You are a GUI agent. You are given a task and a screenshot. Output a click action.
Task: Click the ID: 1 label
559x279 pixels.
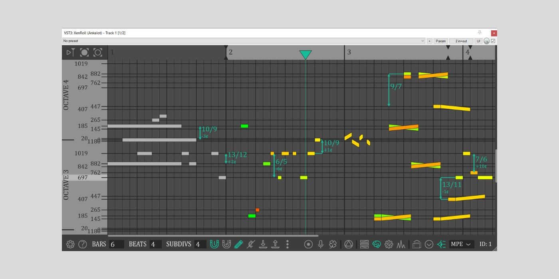click(x=486, y=244)
